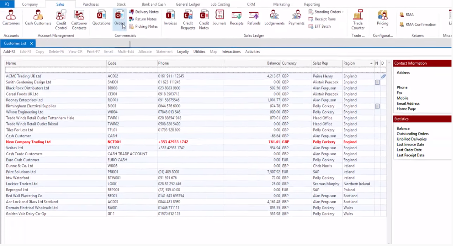Click balance 7,507.92 cell
The width and height of the screenshot is (453, 246).
tap(252, 172)
